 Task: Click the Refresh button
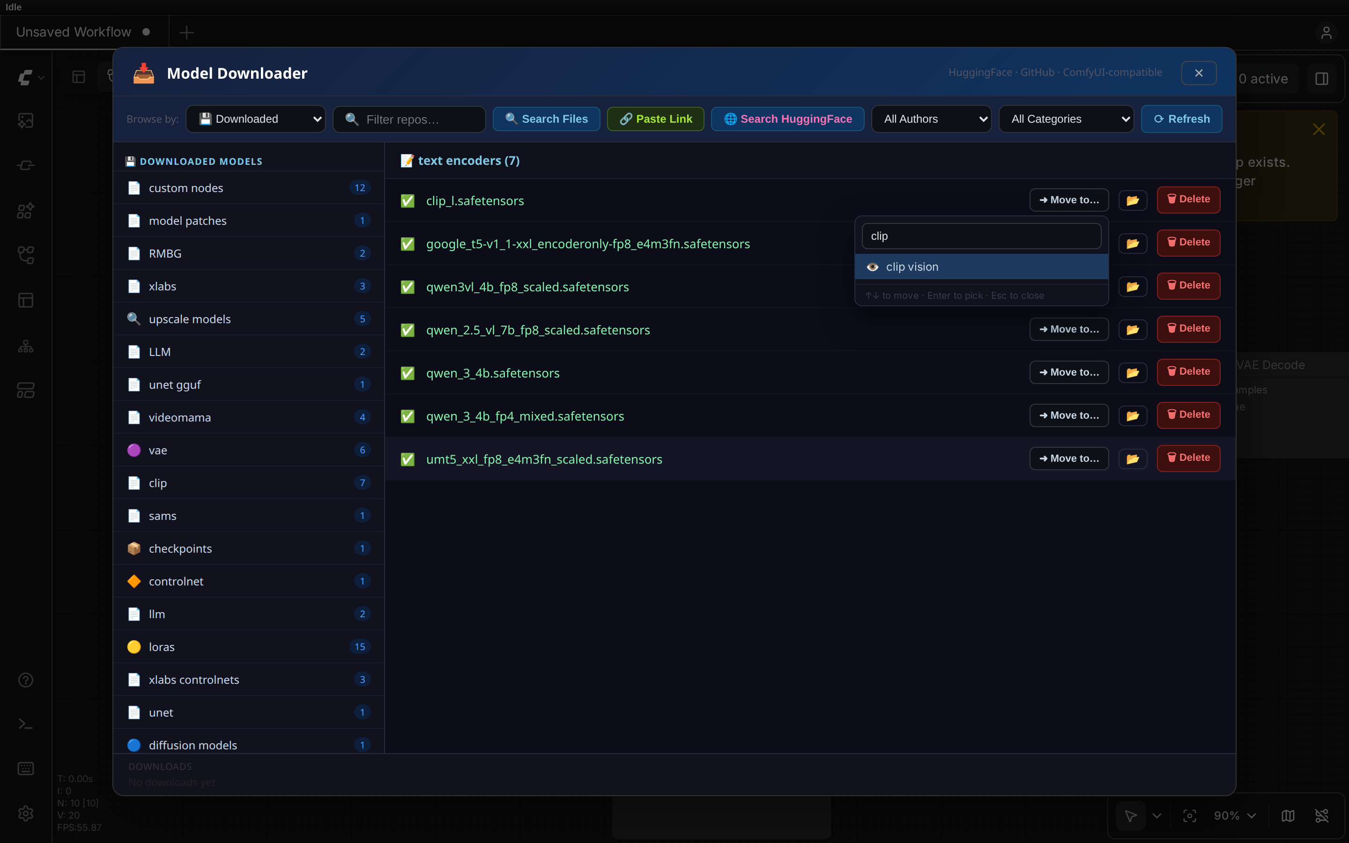tap(1181, 119)
